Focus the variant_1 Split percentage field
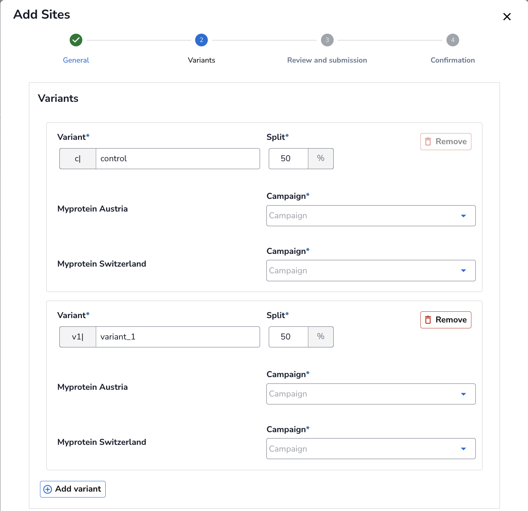The width and height of the screenshot is (528, 511). pyautogui.click(x=288, y=337)
